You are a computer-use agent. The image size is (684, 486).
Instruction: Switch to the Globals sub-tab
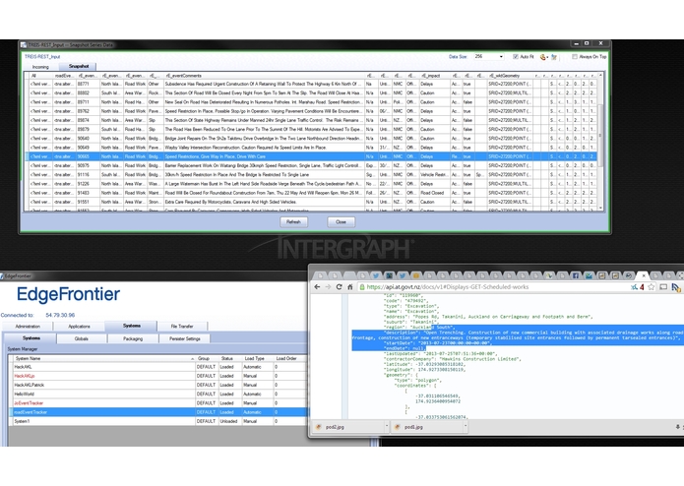81,338
